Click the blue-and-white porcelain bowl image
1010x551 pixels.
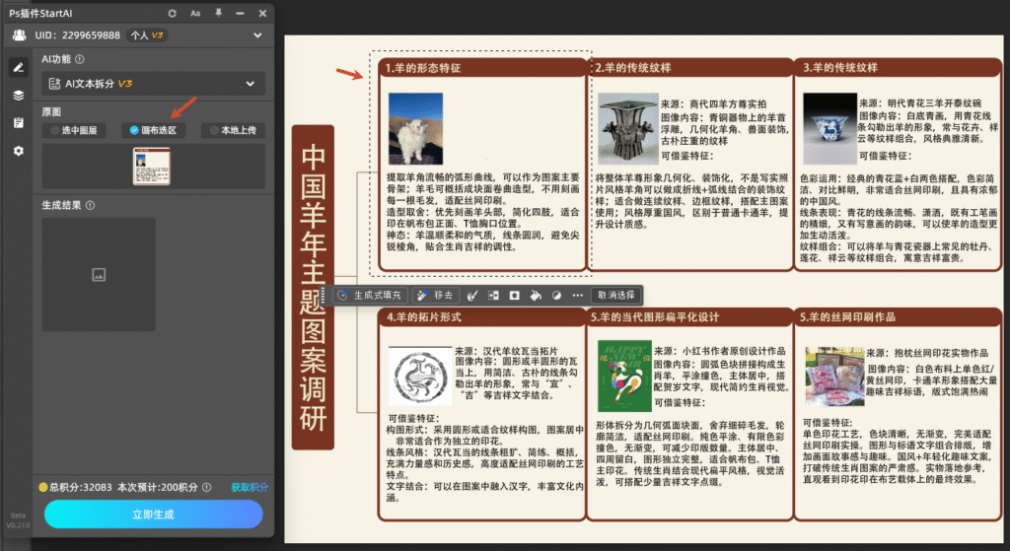click(830, 129)
